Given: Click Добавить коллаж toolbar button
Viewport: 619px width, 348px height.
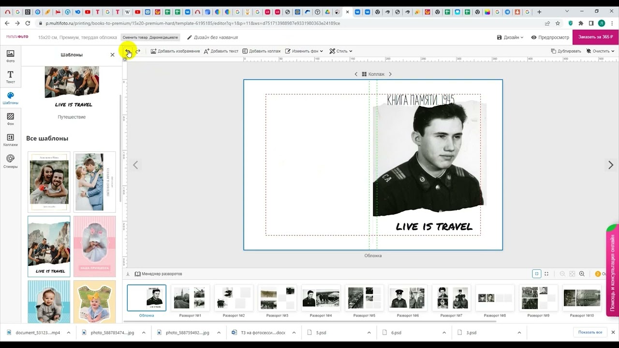Looking at the screenshot, I should (x=262, y=51).
